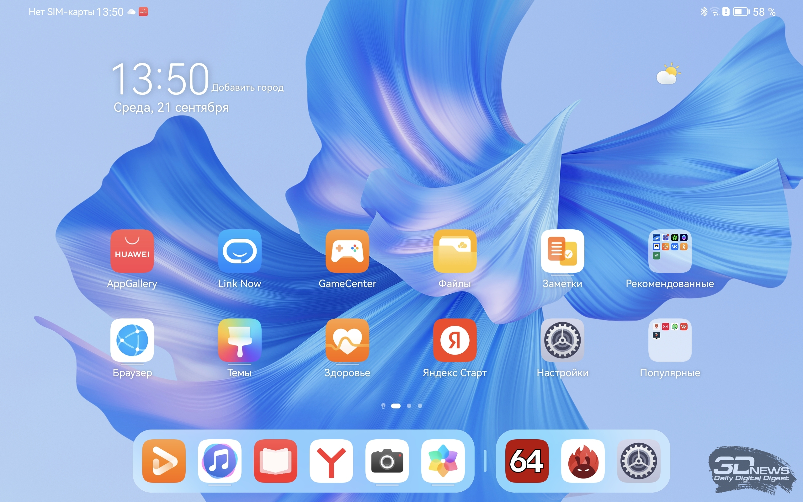Open the red Books app in the dock
The image size is (803, 502).
pos(275,461)
